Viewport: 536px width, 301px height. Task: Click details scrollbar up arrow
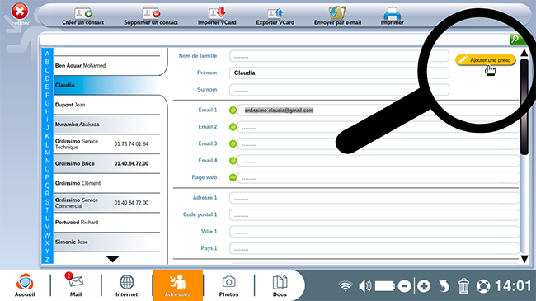tap(524, 53)
